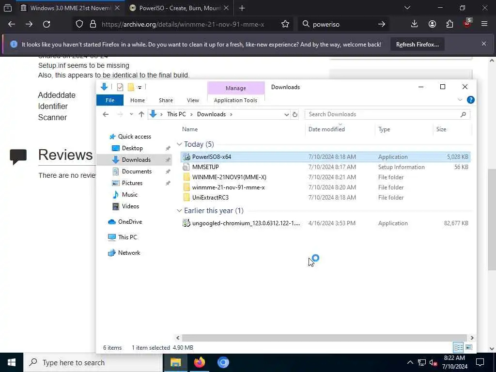The image size is (496, 372).
Task: Click the muted volume tray icon
Action: tap(434, 363)
